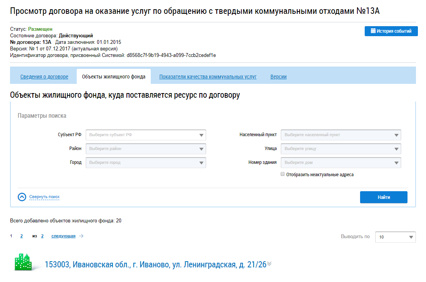Click the calendar icon in История событий
The height and width of the screenshot is (282, 426).
click(x=373, y=31)
